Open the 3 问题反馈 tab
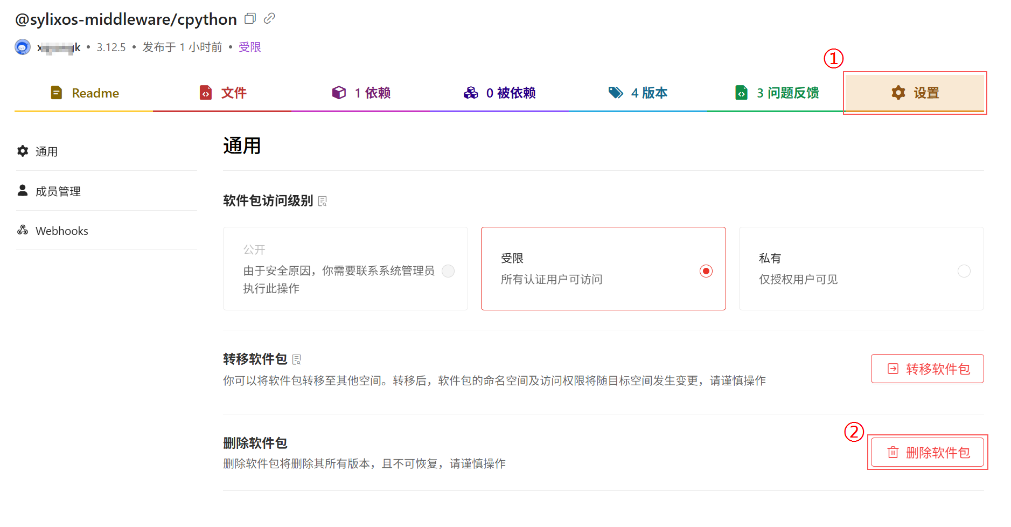The height and width of the screenshot is (527, 1011). point(777,93)
